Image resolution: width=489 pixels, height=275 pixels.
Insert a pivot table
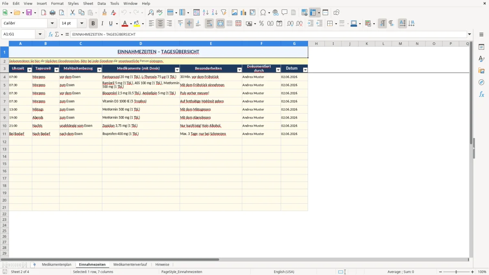[x=253, y=13]
